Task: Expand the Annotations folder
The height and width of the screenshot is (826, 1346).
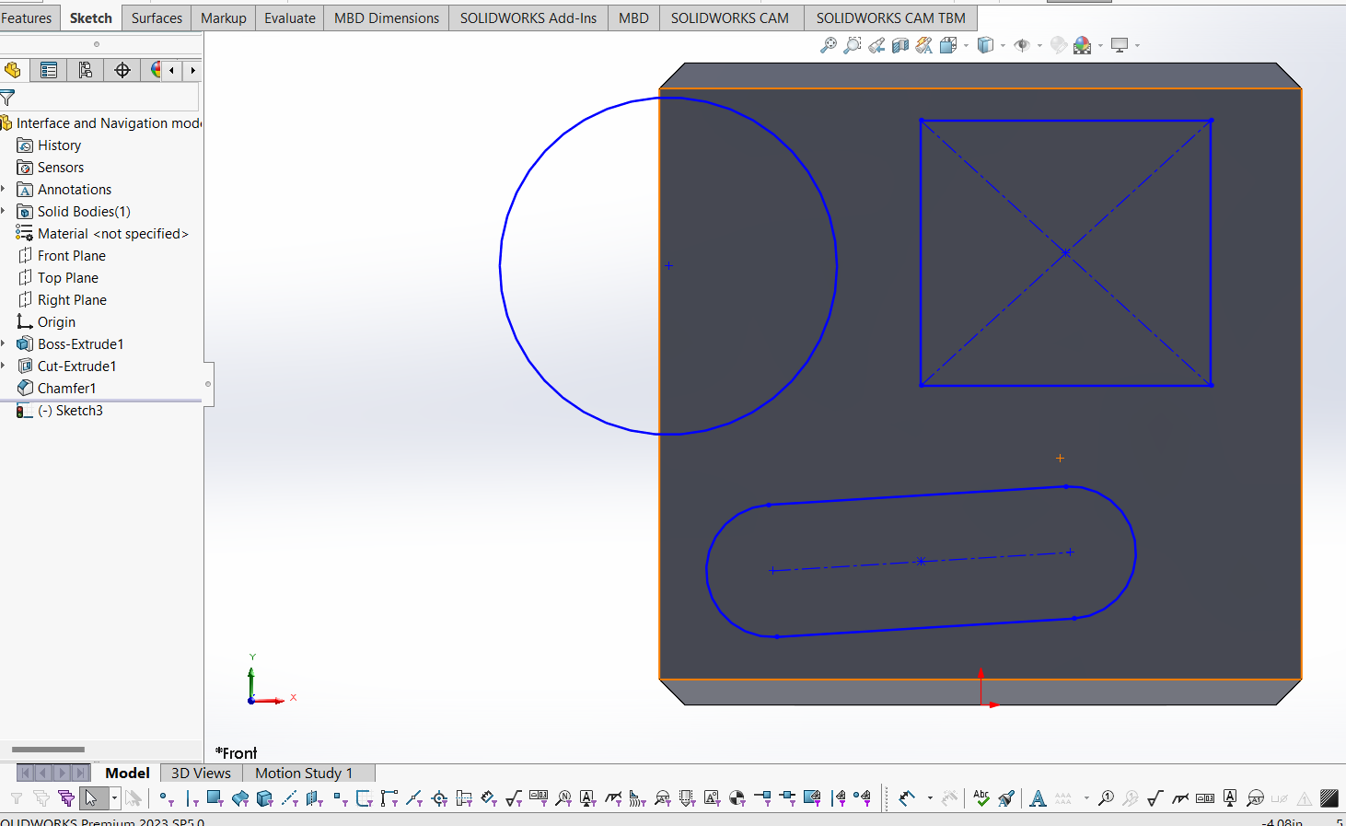Action: [3, 190]
